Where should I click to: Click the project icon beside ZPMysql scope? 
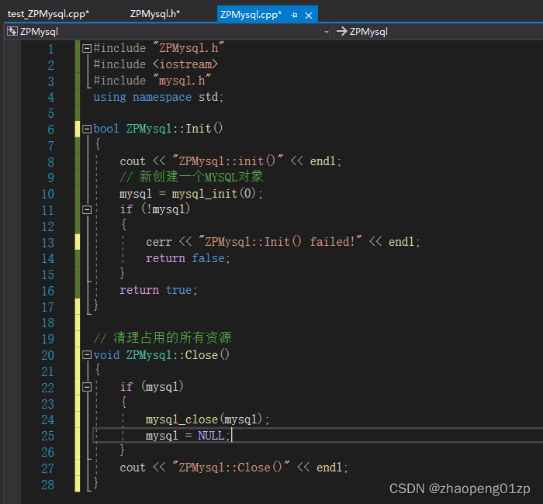point(12,31)
